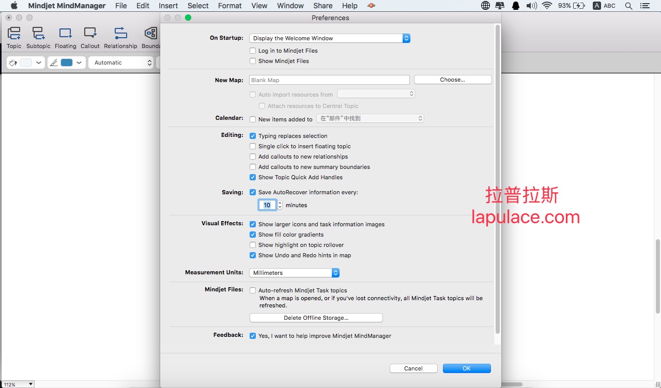The image size is (661, 388).
Task: Click the Wi-Fi status icon
Action: click(x=547, y=6)
